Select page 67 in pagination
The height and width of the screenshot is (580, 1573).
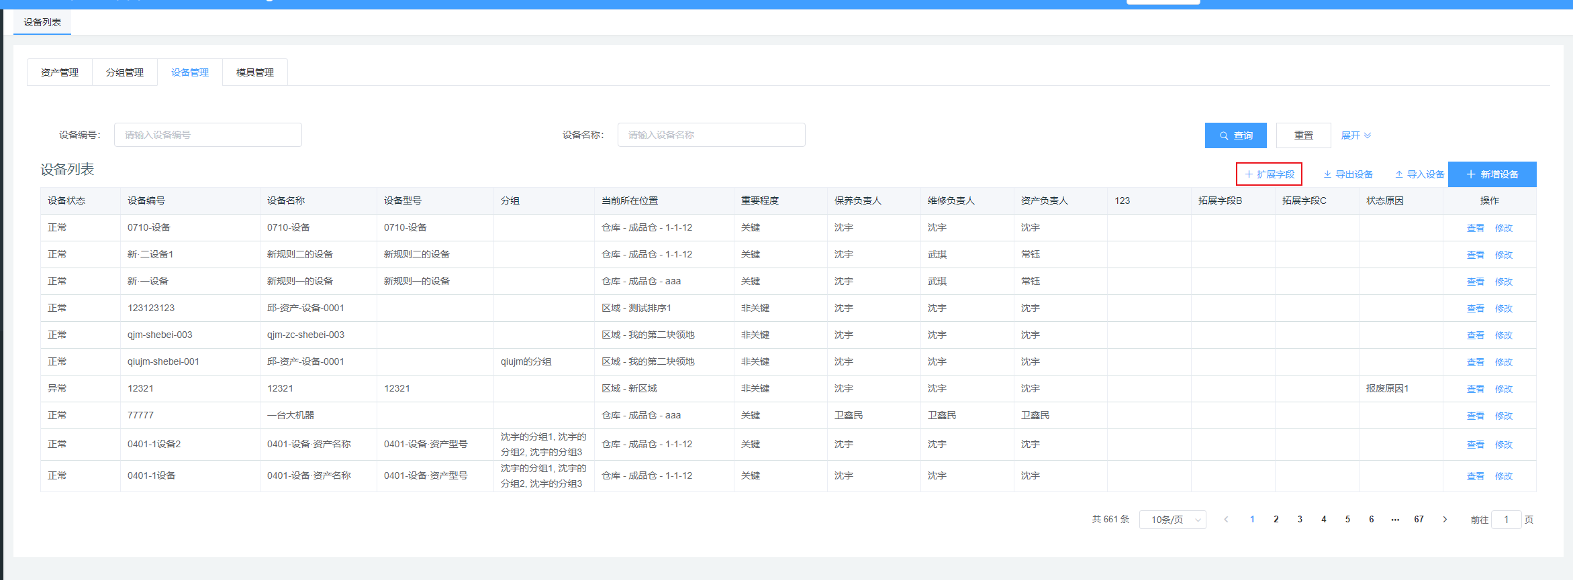pos(1419,520)
